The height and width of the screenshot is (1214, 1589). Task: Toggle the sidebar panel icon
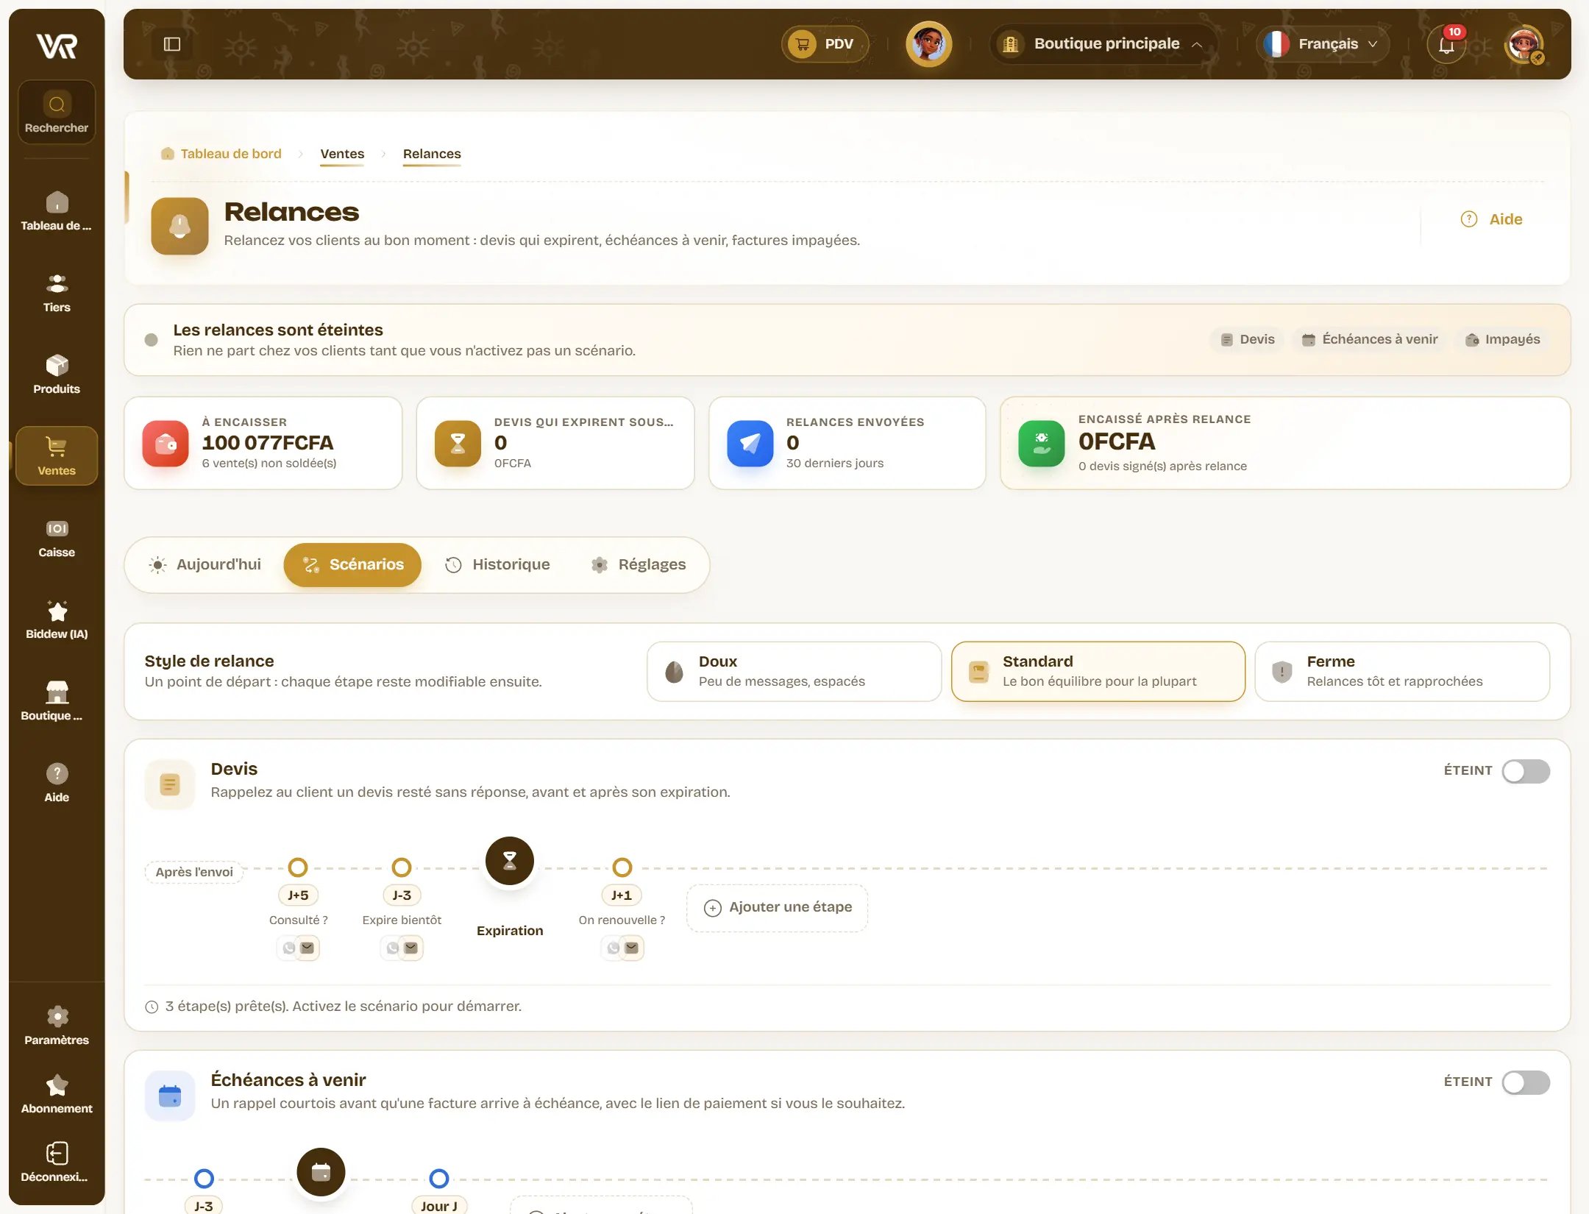(171, 44)
